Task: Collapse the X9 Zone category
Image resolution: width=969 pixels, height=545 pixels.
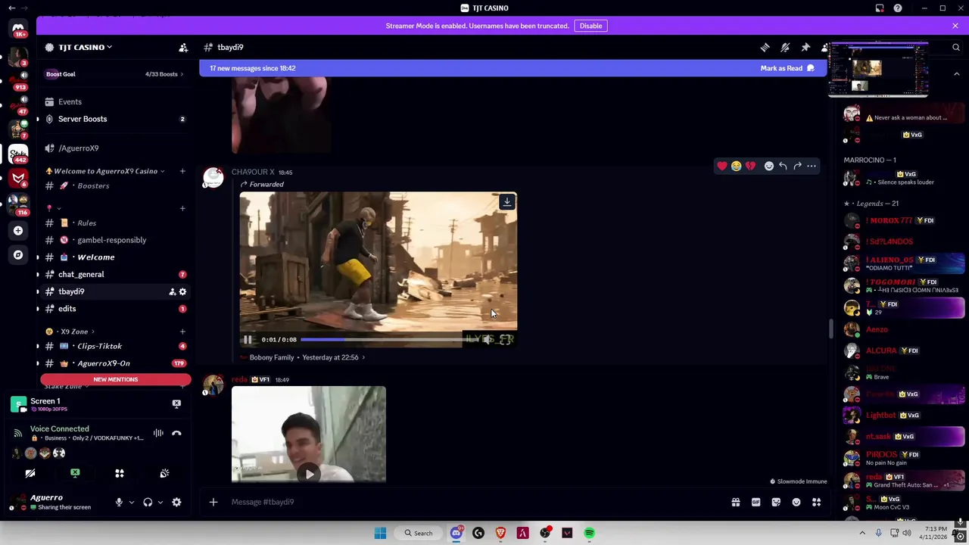Action: tap(74, 332)
